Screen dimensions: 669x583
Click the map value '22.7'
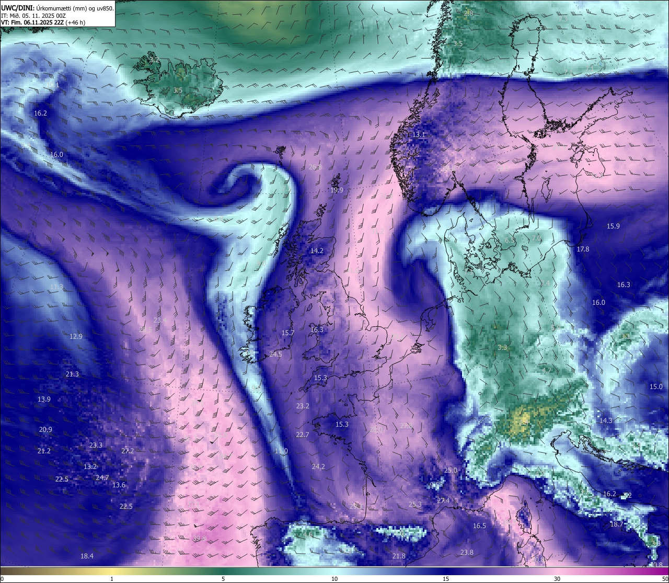pos(303,435)
